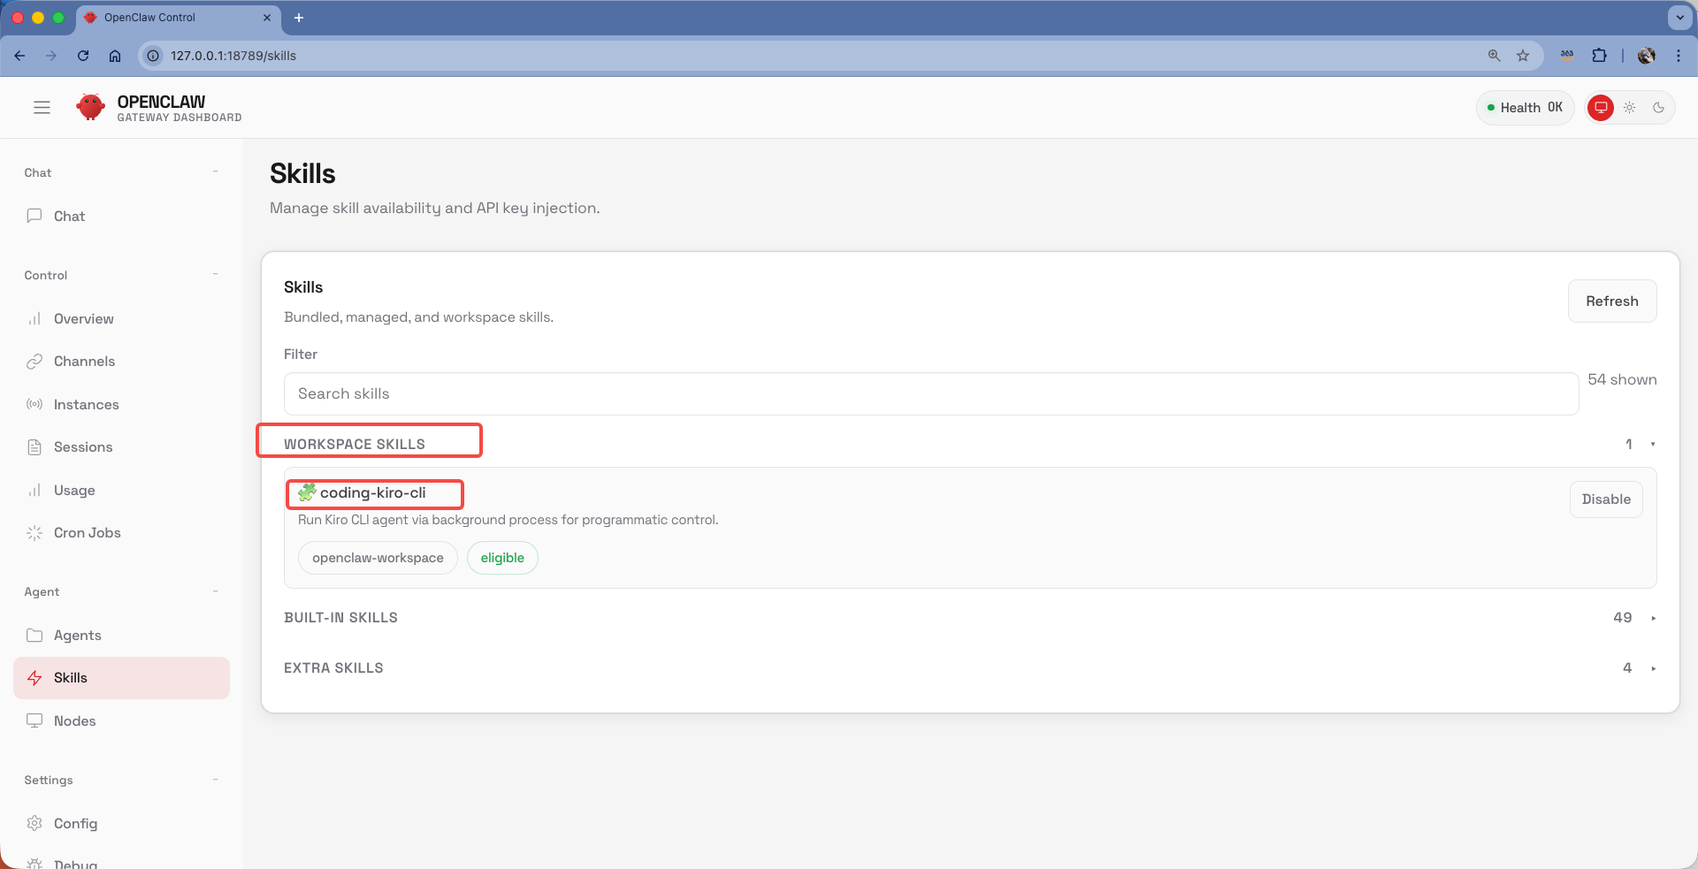Expand the Extra Skills section
Viewport: 1698px width, 869px height.
point(1652,668)
